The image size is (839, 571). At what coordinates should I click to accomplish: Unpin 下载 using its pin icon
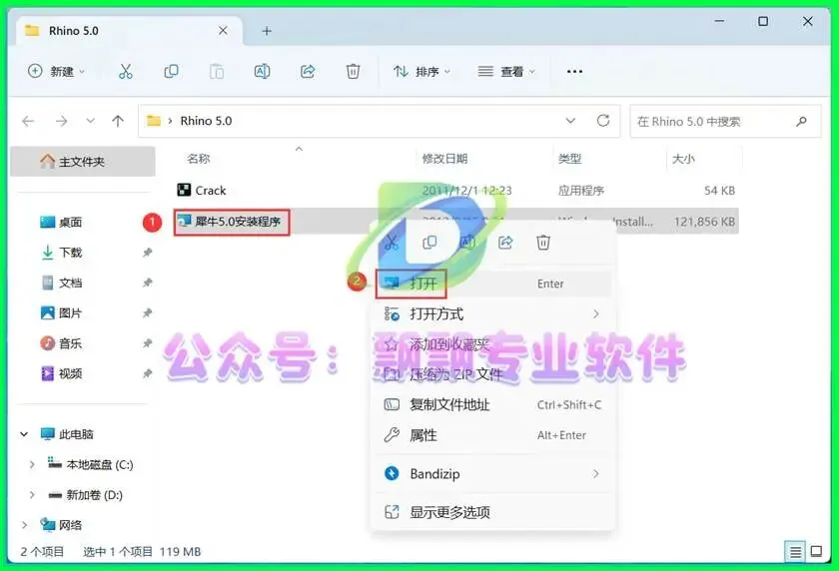pos(147,253)
